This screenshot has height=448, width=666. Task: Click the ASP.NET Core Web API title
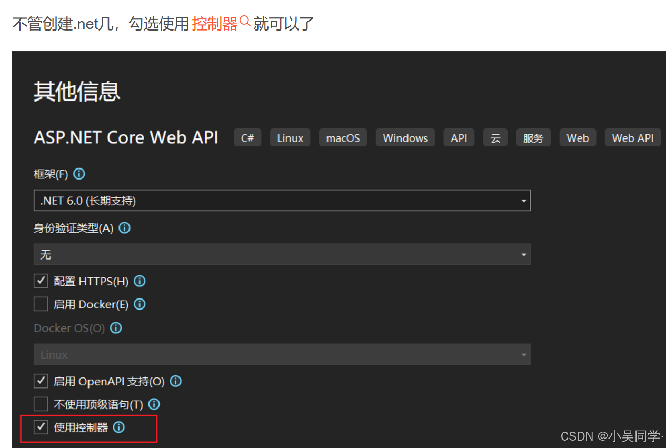[126, 137]
